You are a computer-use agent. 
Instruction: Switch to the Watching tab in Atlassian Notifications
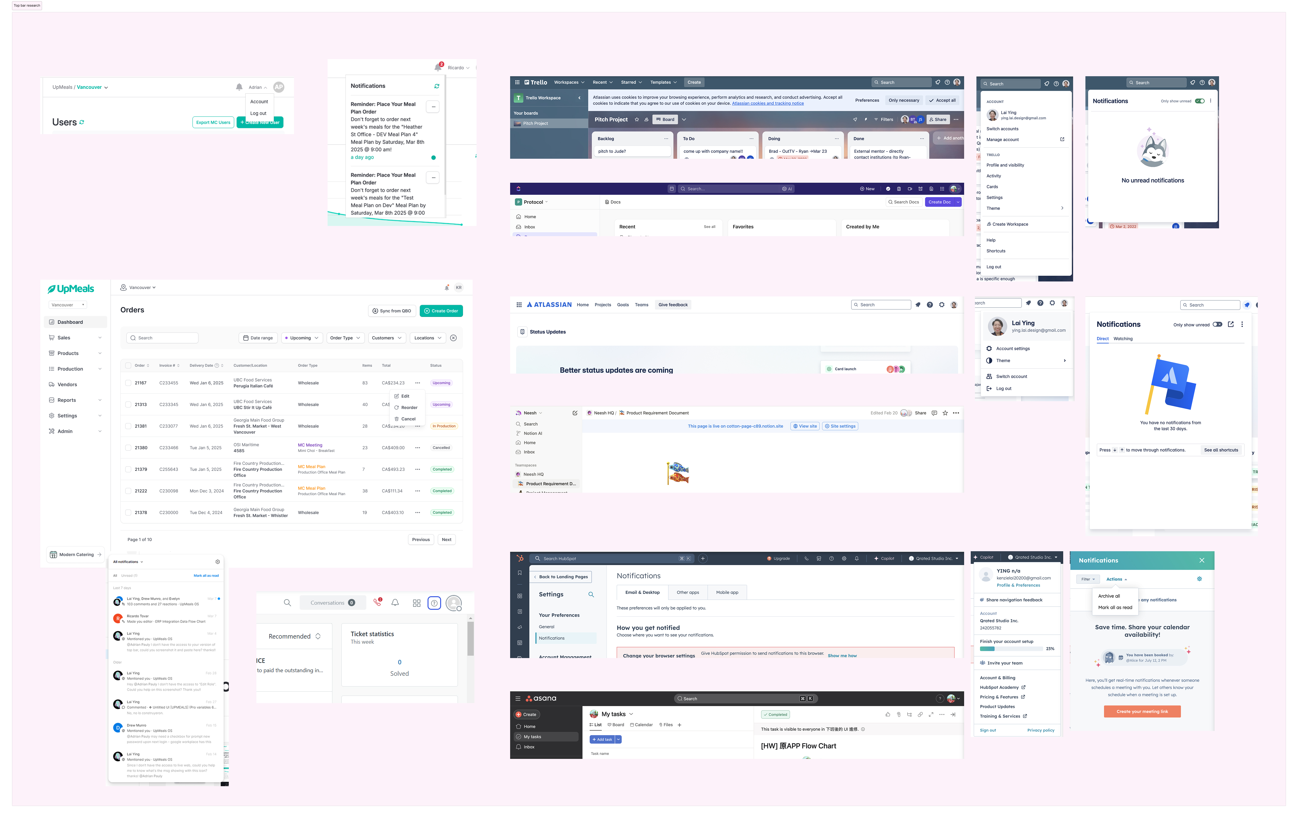(1123, 339)
